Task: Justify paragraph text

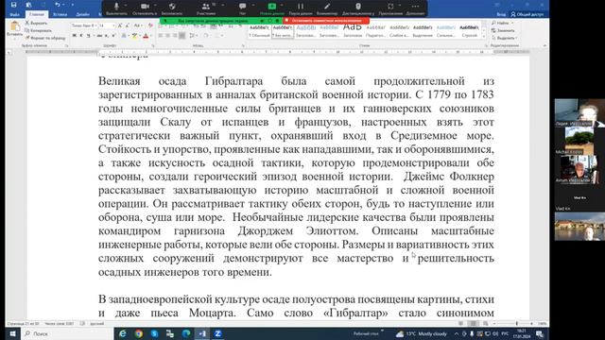Action: (x=182, y=36)
